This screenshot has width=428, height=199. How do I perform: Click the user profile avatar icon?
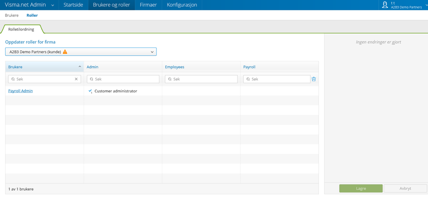(385, 5)
